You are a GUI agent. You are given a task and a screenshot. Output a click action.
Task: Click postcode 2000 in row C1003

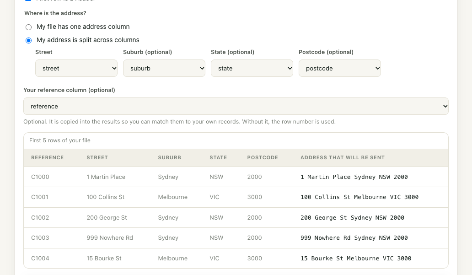tap(254, 237)
